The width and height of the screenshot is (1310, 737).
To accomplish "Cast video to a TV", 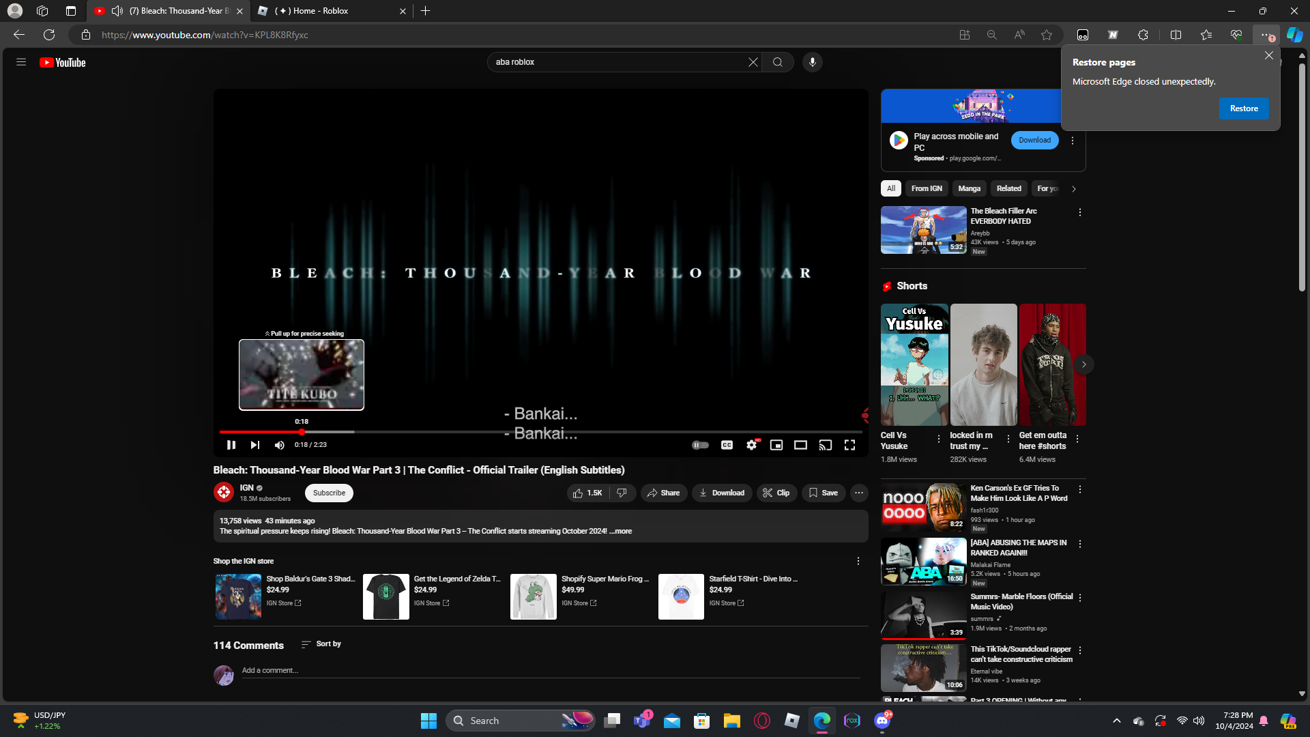I will (826, 445).
